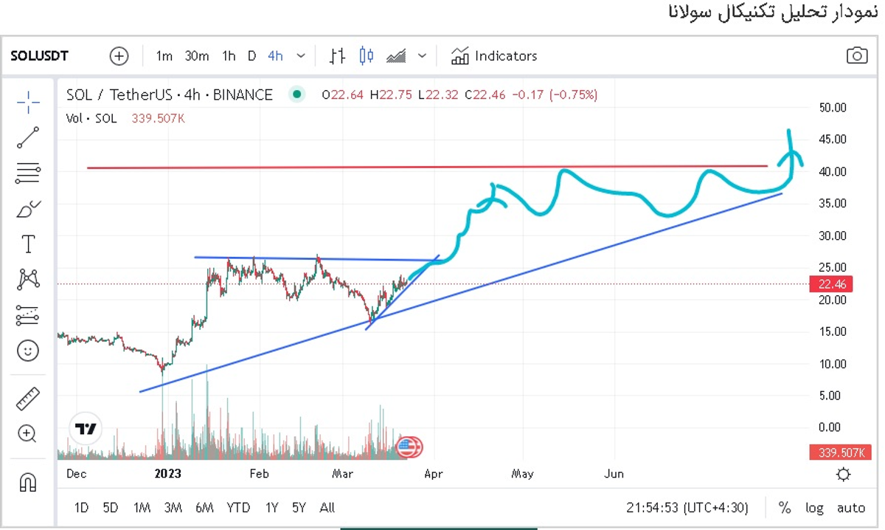
Task: Select the 6M date range
Action: [x=204, y=508]
